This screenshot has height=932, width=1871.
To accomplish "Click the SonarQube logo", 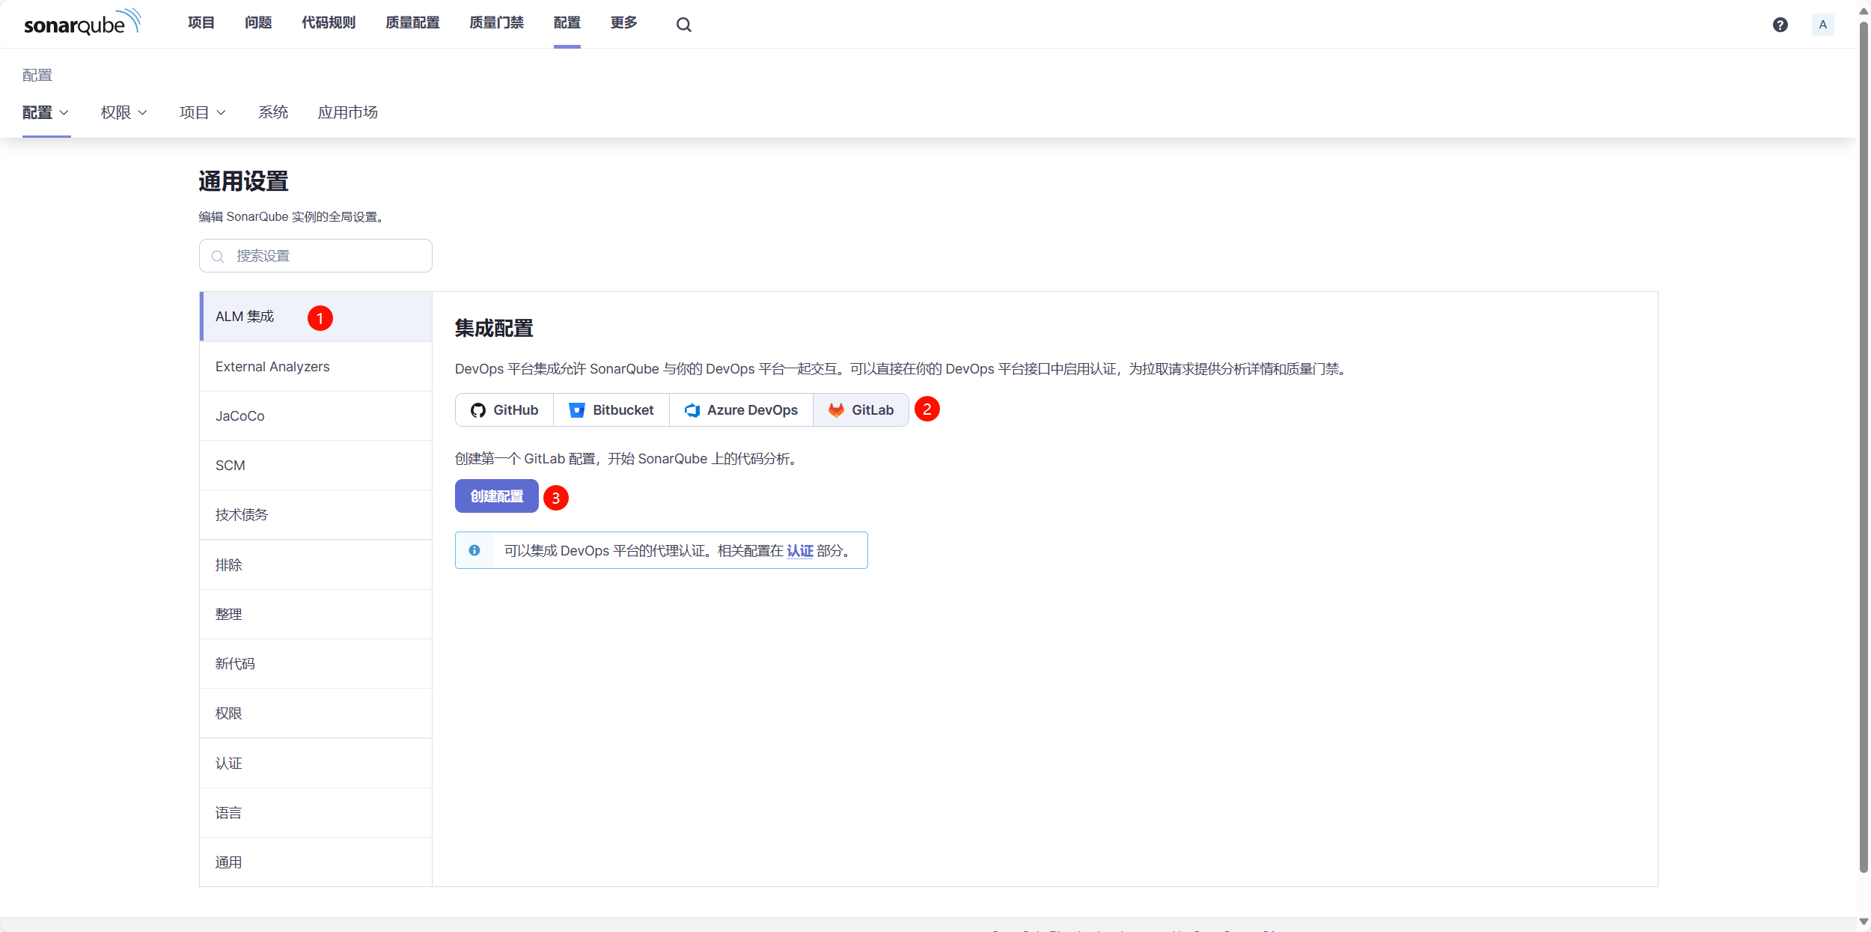I will coord(82,23).
